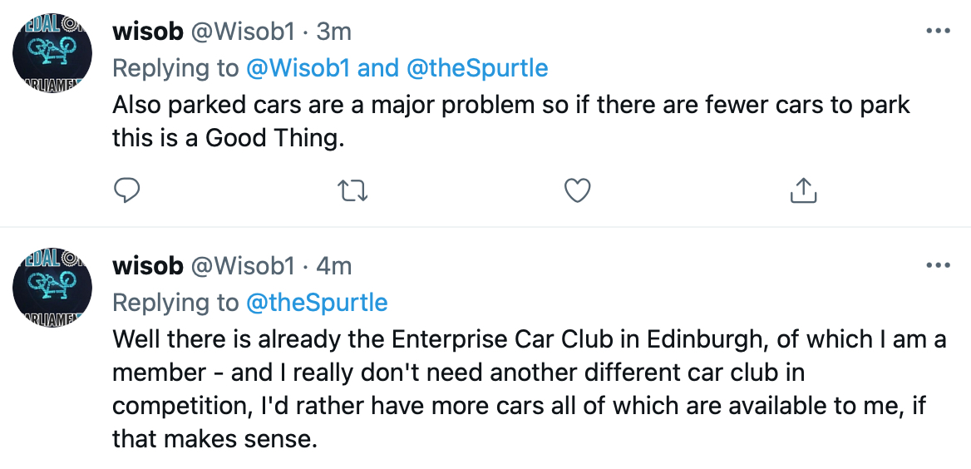Open more options on the 4m tweet
This screenshot has width=971, height=469.
(938, 265)
